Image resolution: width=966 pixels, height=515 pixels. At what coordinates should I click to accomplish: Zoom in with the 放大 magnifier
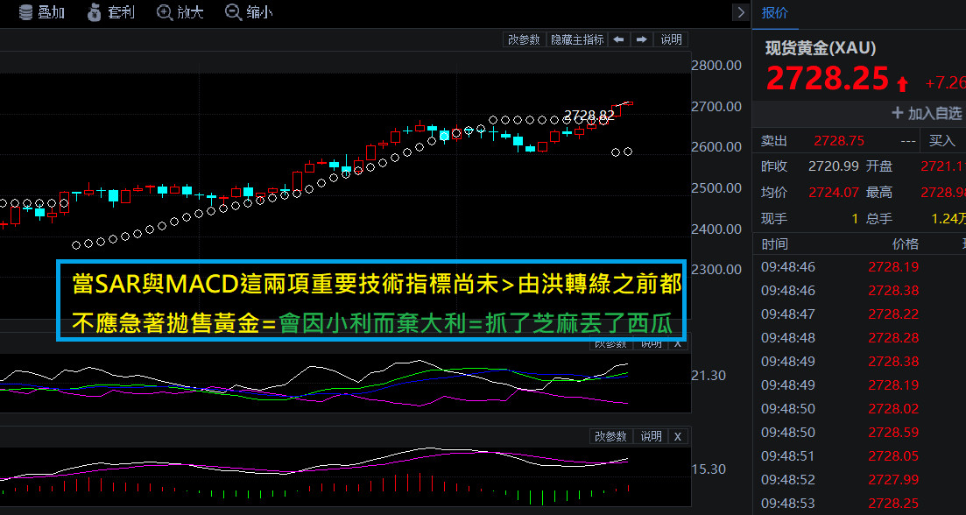(165, 12)
